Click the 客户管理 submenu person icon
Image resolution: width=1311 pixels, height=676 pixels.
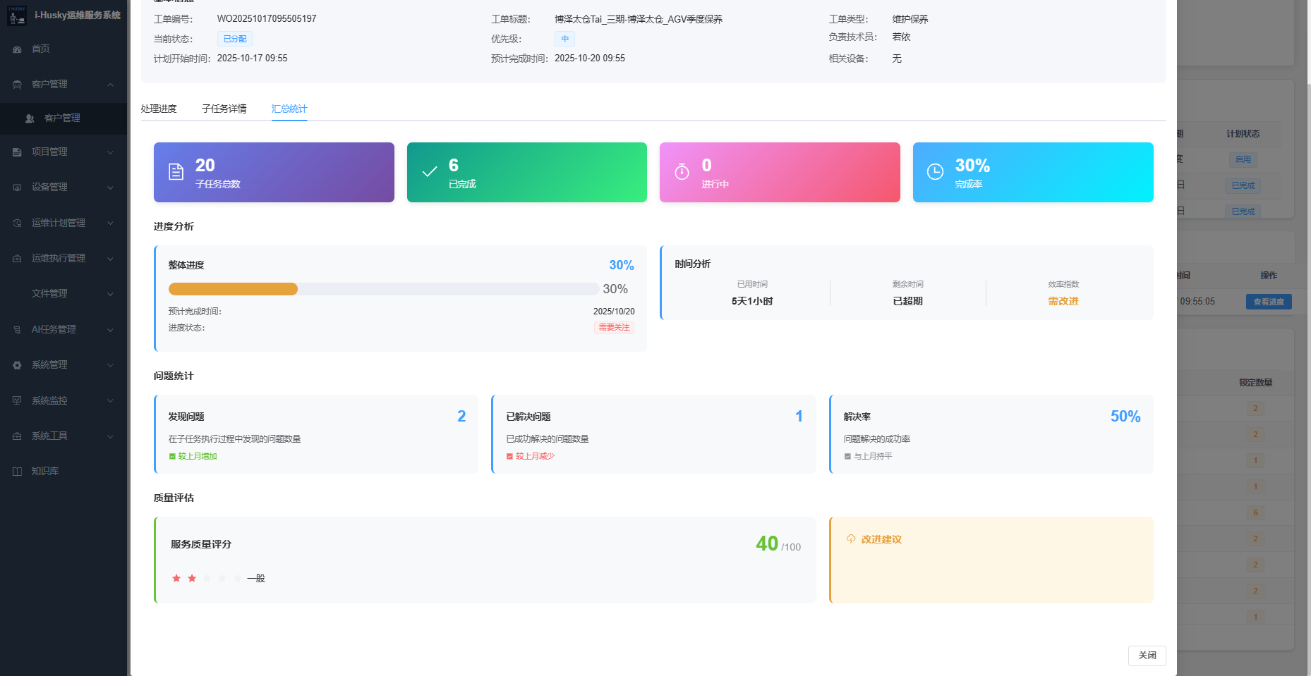click(30, 118)
